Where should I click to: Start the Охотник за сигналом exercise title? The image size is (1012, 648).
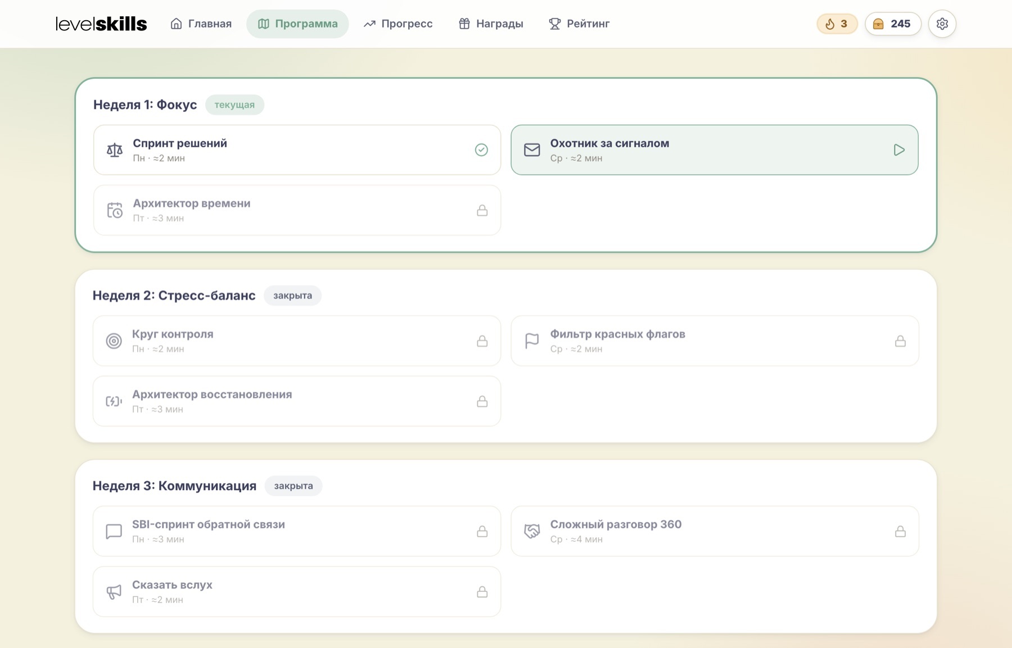(609, 143)
